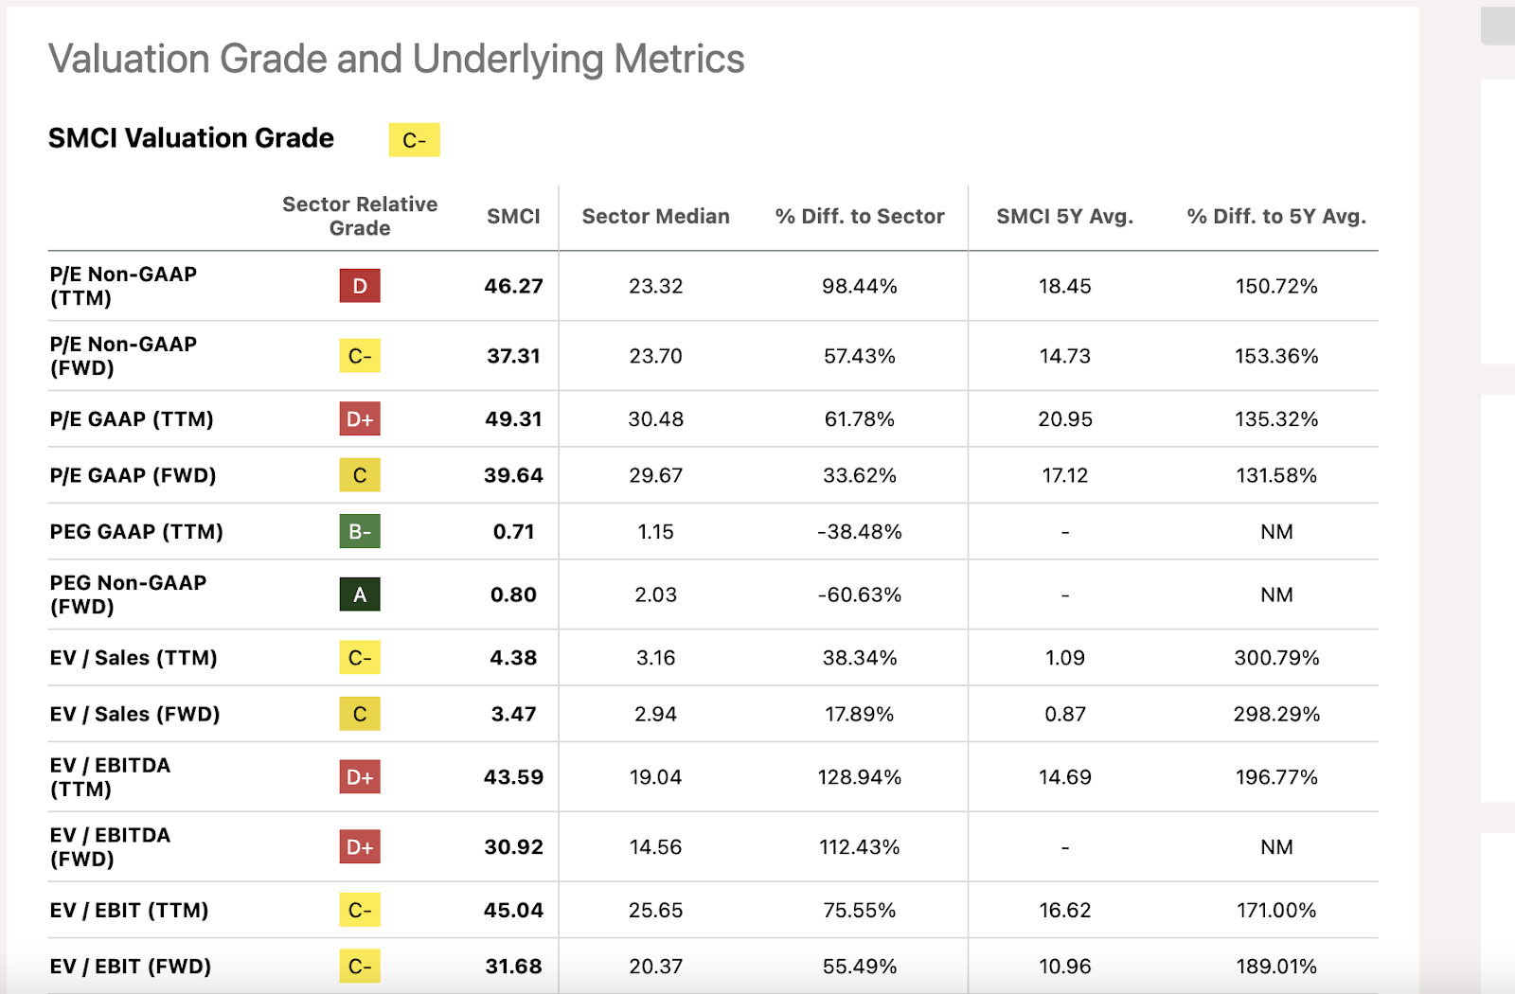Image resolution: width=1515 pixels, height=994 pixels.
Task: Click the Sector Relative Grade column header
Action: pyautogui.click(x=360, y=216)
